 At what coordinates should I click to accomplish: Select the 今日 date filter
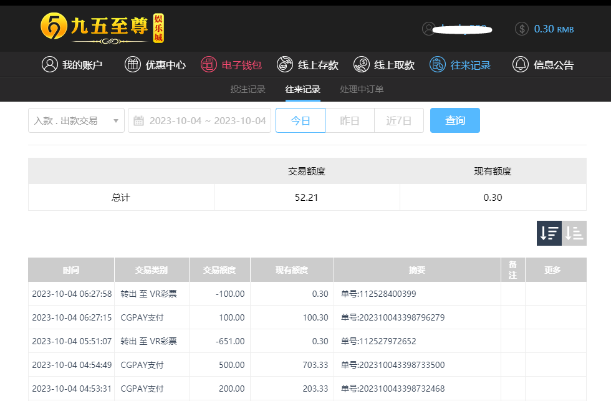pyautogui.click(x=301, y=120)
